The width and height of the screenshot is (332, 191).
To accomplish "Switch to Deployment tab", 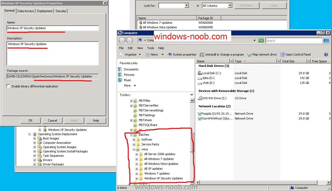I will pos(45,11).
